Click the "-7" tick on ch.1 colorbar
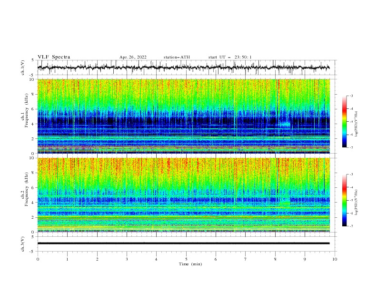The height and width of the screenshot is (291, 377). click(x=351, y=147)
